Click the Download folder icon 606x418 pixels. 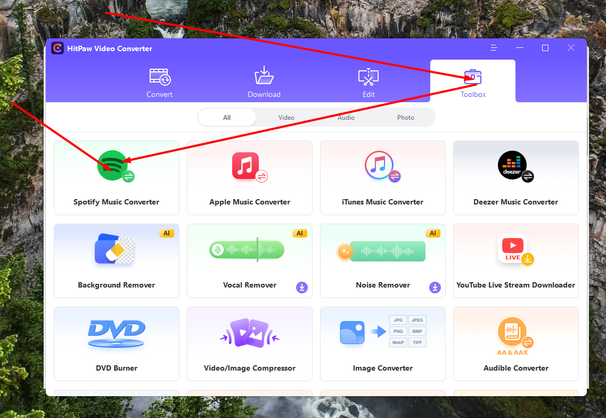tap(264, 75)
